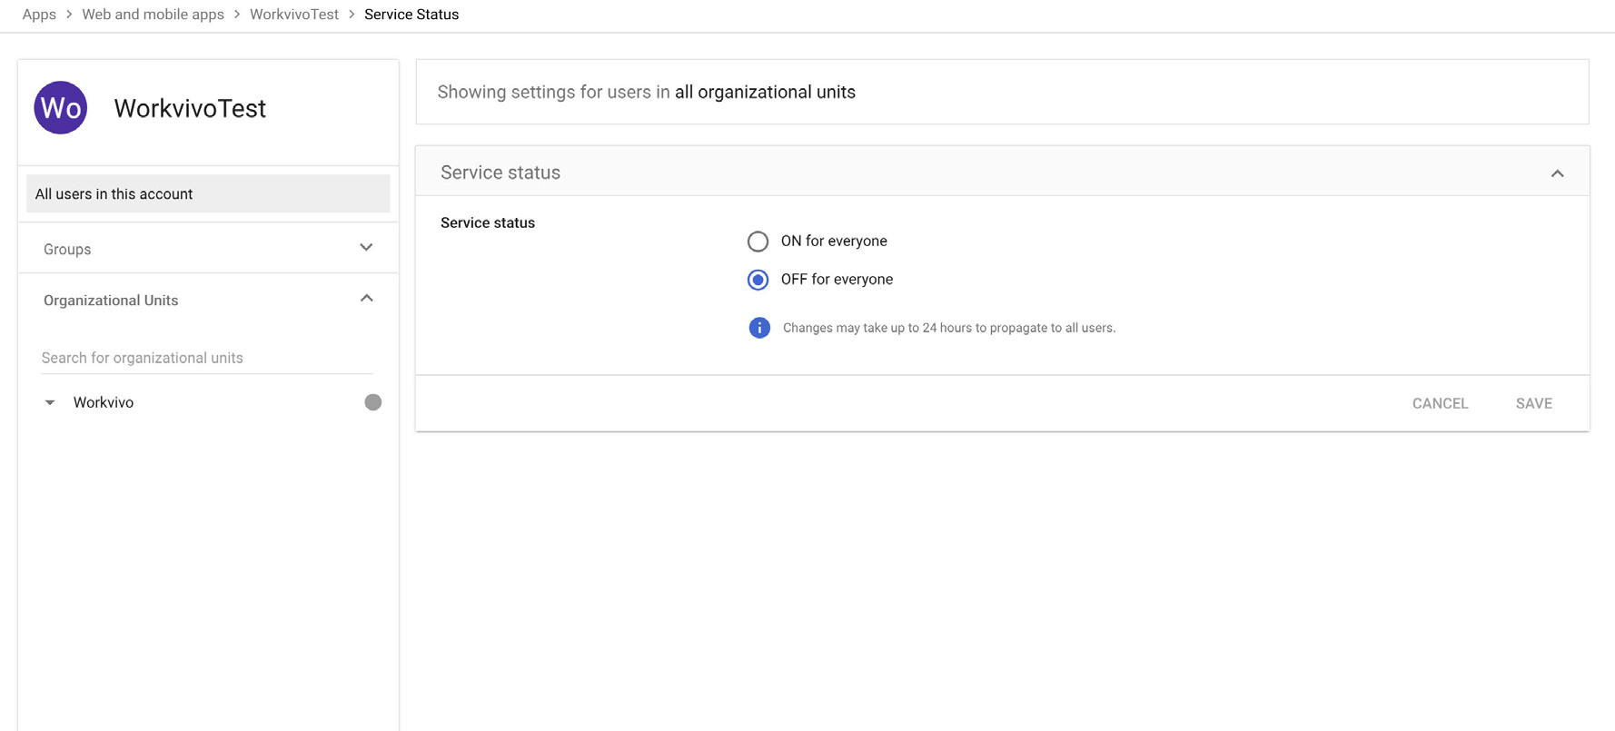Go to Web and mobile apps breadcrumb
This screenshot has width=1615, height=731.
click(x=153, y=15)
